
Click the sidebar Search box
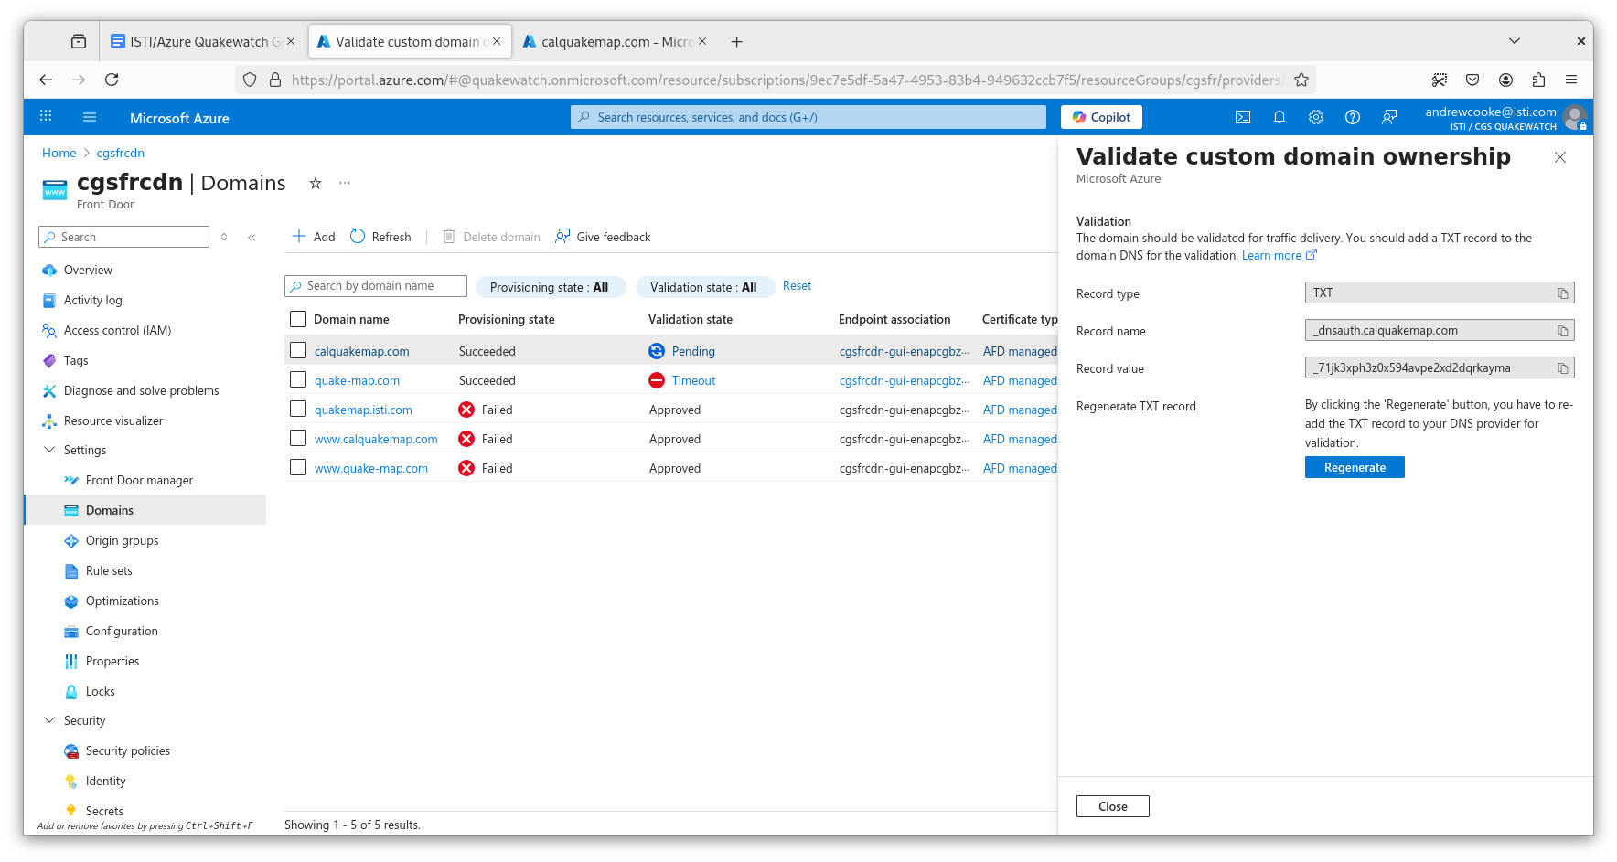(x=124, y=237)
